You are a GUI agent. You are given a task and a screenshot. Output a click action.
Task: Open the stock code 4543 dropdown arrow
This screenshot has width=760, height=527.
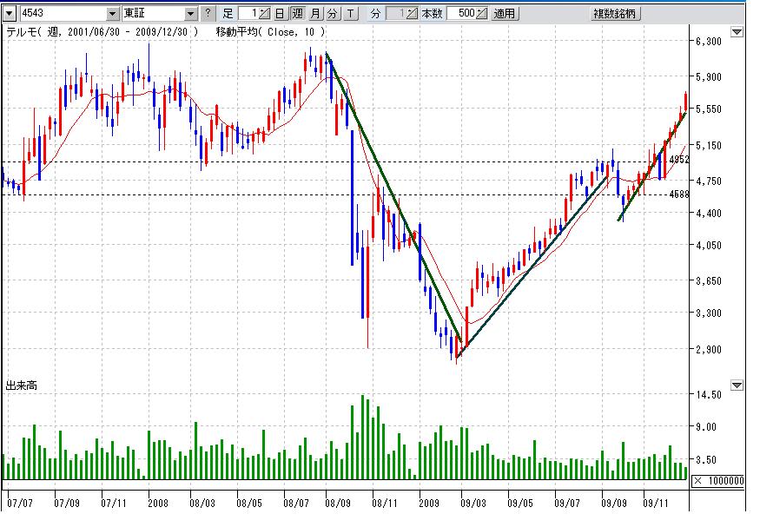[113, 14]
